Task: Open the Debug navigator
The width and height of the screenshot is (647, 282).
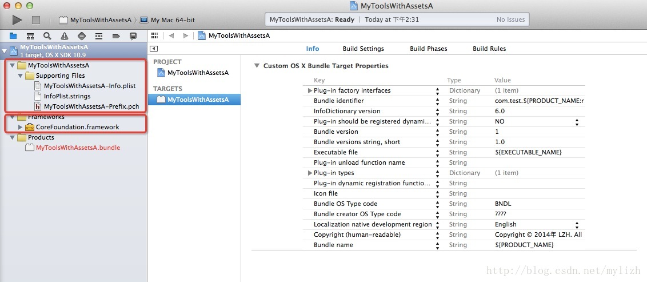Action: tap(99, 36)
